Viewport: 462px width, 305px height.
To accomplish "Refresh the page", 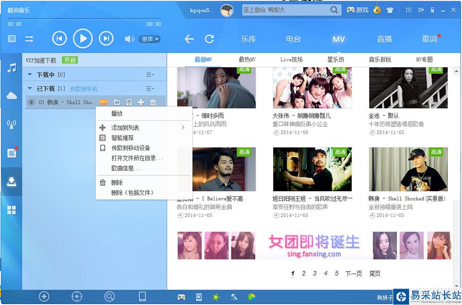I will [x=209, y=39].
